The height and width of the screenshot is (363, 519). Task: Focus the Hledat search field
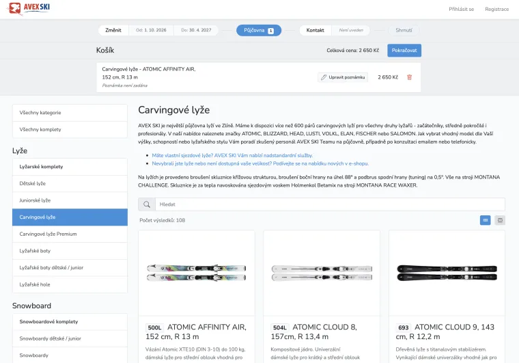pos(330,204)
